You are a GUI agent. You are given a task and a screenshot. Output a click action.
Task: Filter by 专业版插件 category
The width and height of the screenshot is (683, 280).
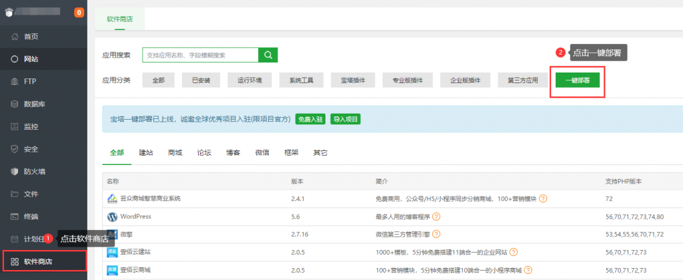tap(408, 80)
